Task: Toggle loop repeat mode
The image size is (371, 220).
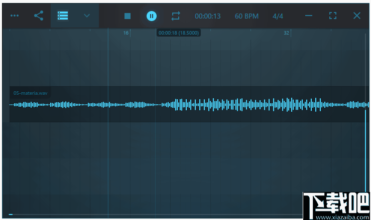Action: pyautogui.click(x=176, y=16)
